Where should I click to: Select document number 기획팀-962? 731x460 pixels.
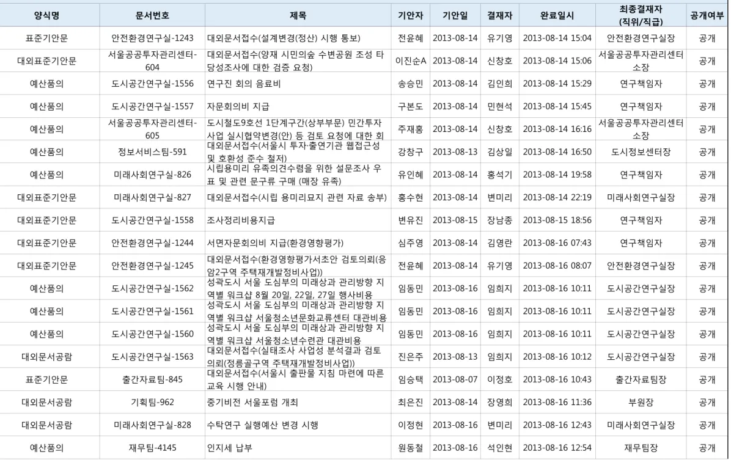pos(152,403)
